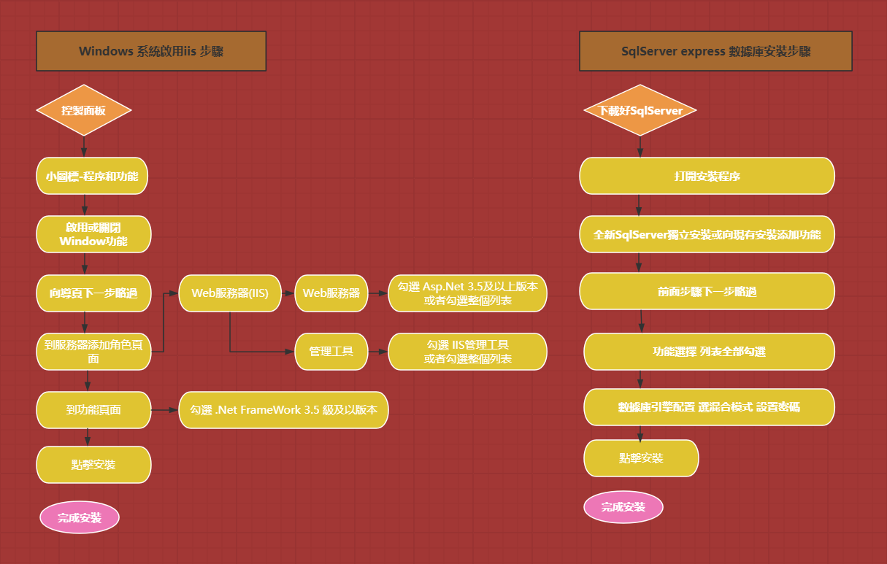Select the '功能選擇 列表全部勾選' node
This screenshot has width=887, height=564.
pyautogui.click(x=708, y=352)
